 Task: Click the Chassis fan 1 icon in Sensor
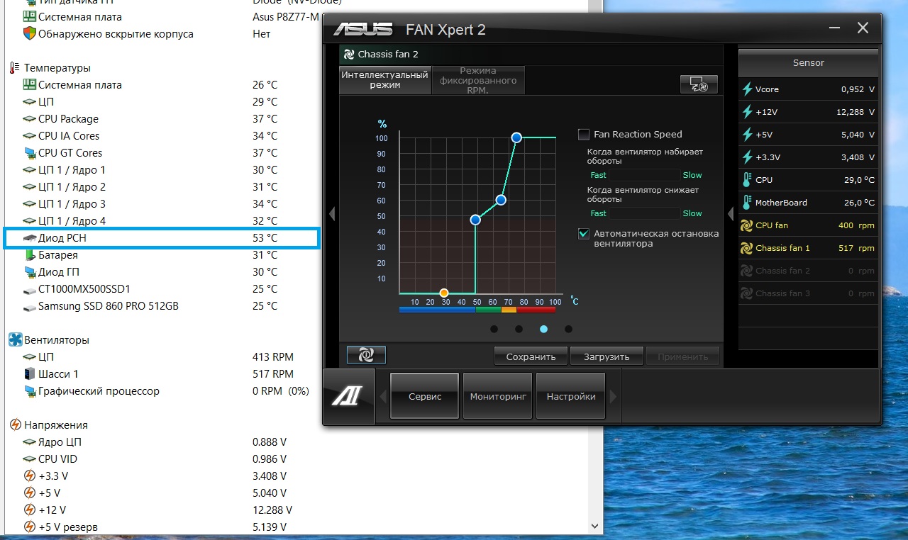pyautogui.click(x=746, y=248)
